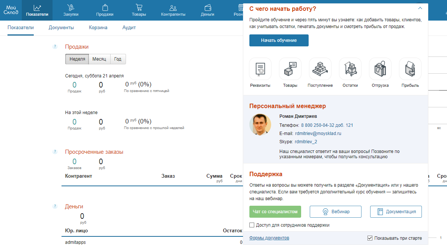Open the Продажи bag icon in the top navigation

pyautogui.click(x=105, y=7)
